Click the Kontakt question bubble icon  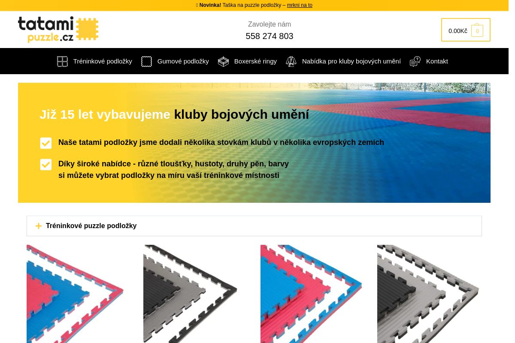click(x=415, y=61)
